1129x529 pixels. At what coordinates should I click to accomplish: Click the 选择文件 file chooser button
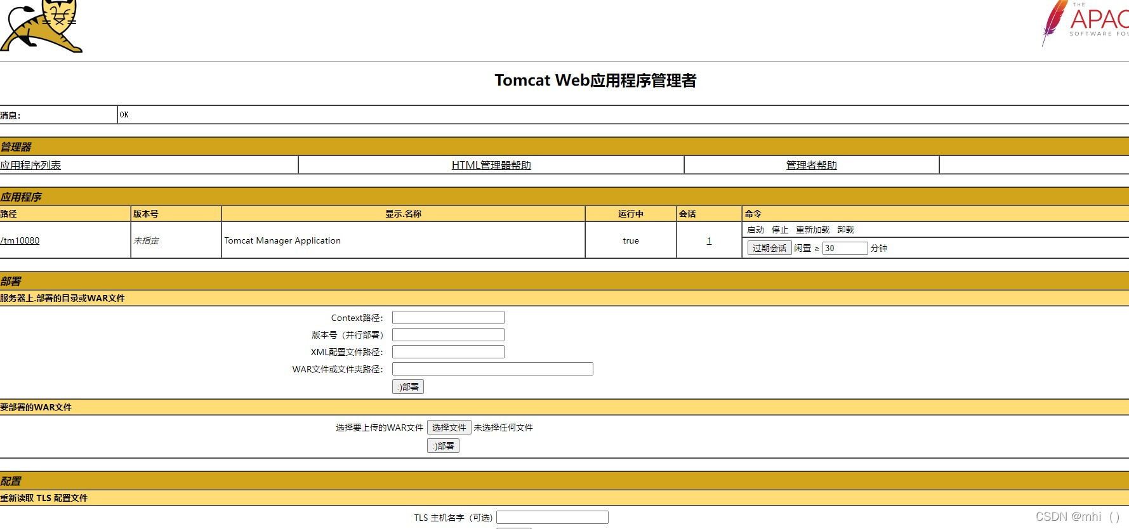[449, 428]
